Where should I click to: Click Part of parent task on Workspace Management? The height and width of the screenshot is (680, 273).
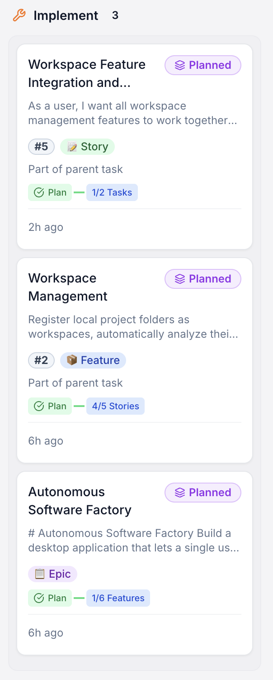[75, 383]
